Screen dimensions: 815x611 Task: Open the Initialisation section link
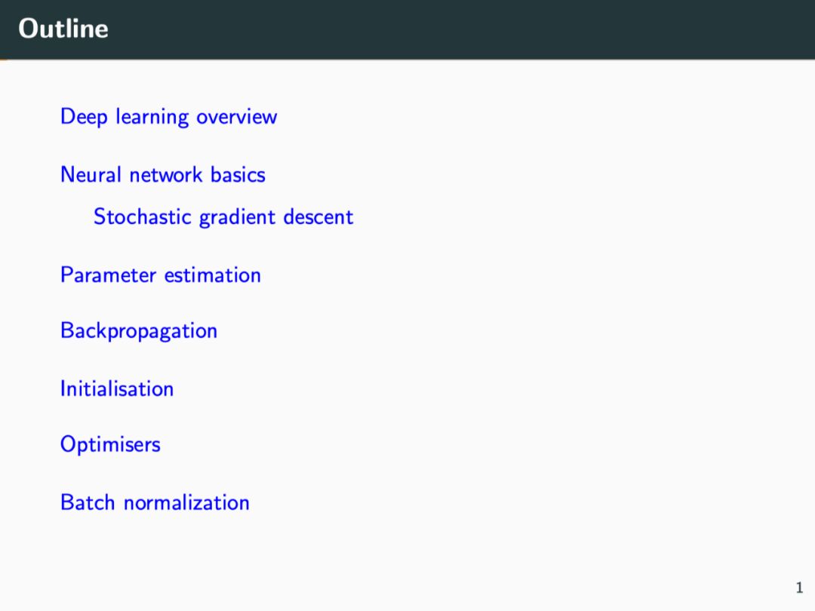pyautogui.click(x=116, y=388)
